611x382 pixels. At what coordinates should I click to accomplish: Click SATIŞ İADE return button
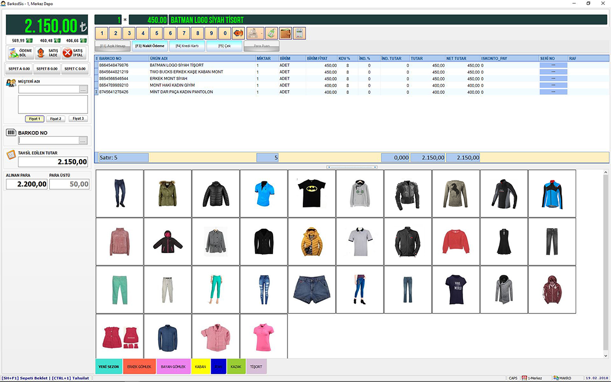(x=48, y=53)
